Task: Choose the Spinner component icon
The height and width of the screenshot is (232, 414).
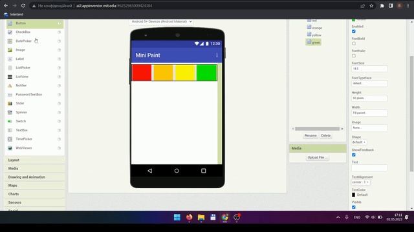Action: pyautogui.click(x=10, y=112)
